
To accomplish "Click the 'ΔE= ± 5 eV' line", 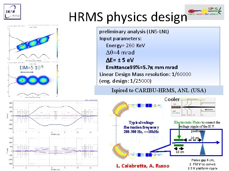I will (x=120, y=60).
